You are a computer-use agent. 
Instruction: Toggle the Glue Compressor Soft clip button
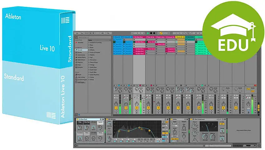click(222, 124)
